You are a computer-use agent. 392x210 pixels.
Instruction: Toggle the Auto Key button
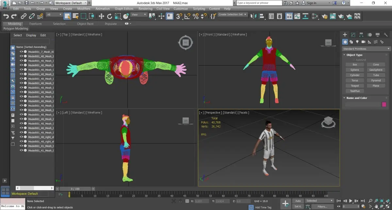298,201
